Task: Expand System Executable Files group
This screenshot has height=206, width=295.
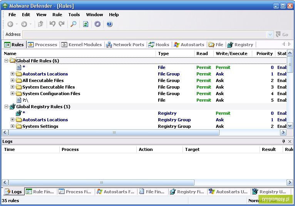Action: (x=12, y=87)
